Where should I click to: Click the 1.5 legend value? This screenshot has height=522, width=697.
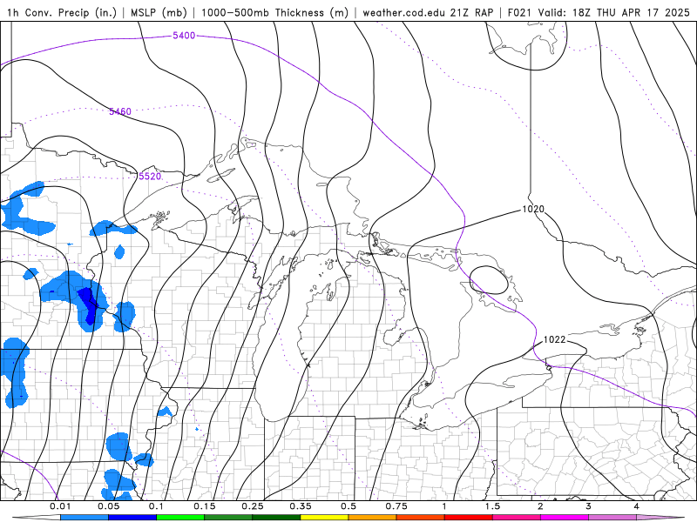[x=492, y=506]
